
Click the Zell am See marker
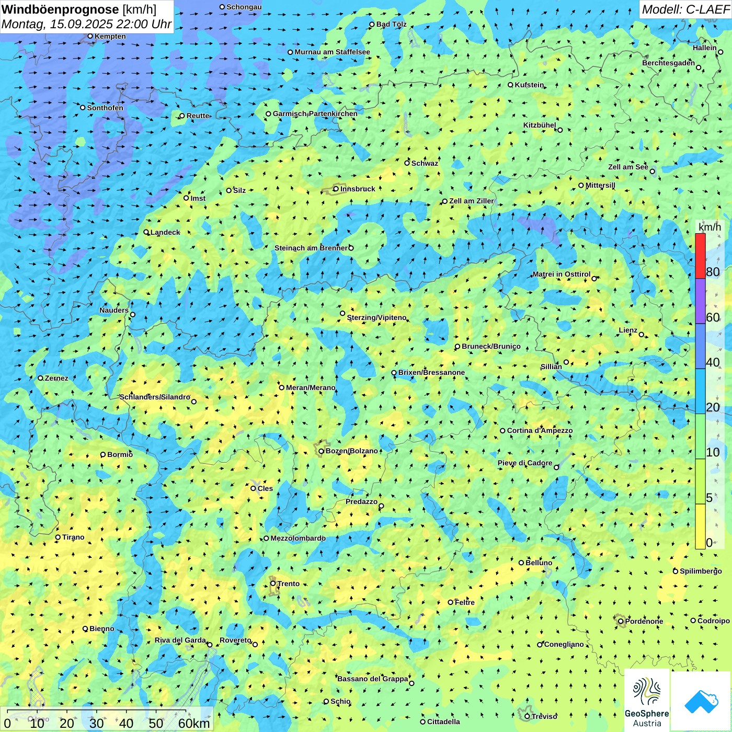[652, 171]
